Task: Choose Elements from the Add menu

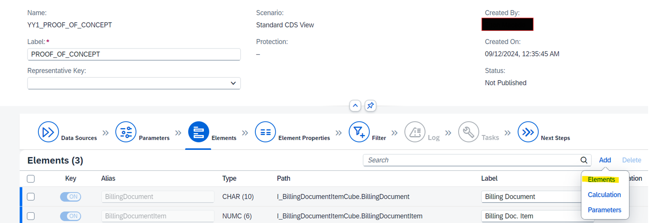Action: [601, 179]
